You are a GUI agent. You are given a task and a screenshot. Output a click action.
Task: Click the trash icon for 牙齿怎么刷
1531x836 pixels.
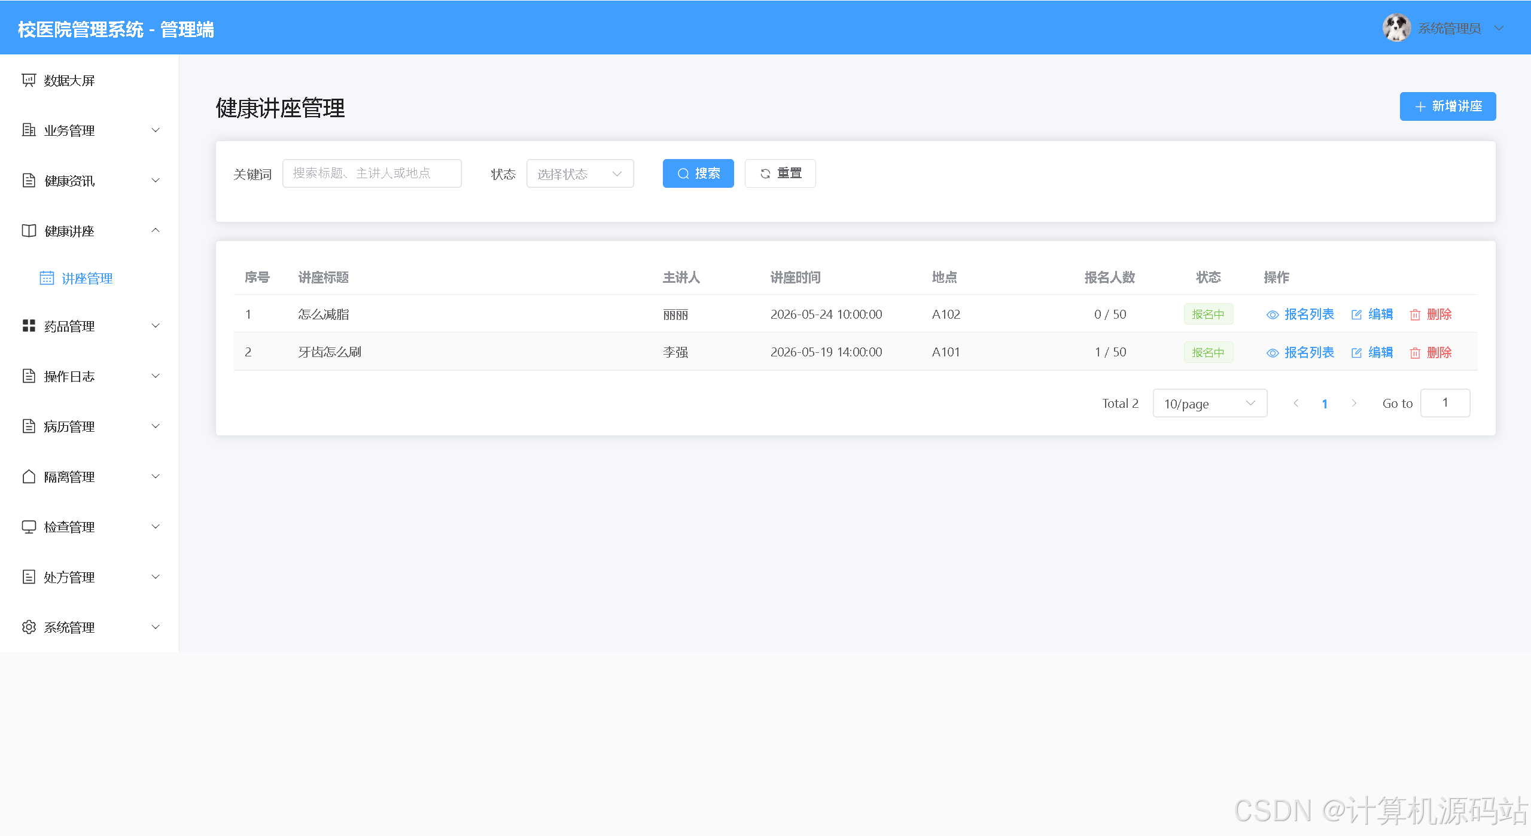pyautogui.click(x=1415, y=353)
